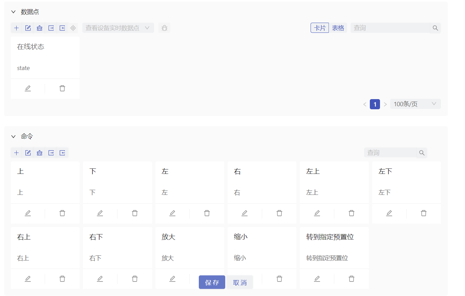Viewport: 465px width, 296px height.
Task: Open the 100条/页 page size dropdown
Action: [x=416, y=104]
